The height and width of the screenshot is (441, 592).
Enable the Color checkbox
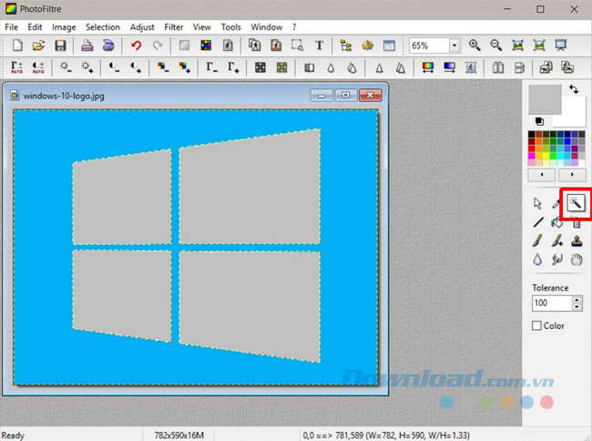537,325
